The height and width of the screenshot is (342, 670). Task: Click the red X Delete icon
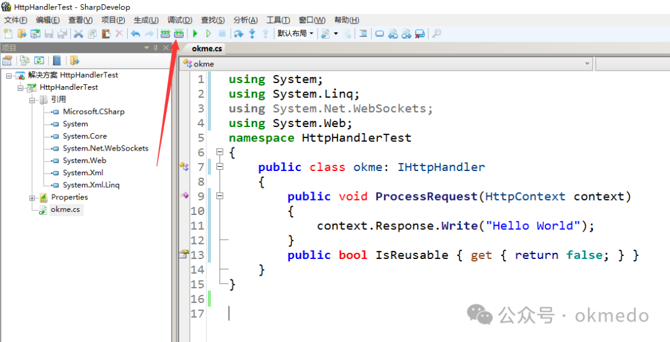point(119,33)
